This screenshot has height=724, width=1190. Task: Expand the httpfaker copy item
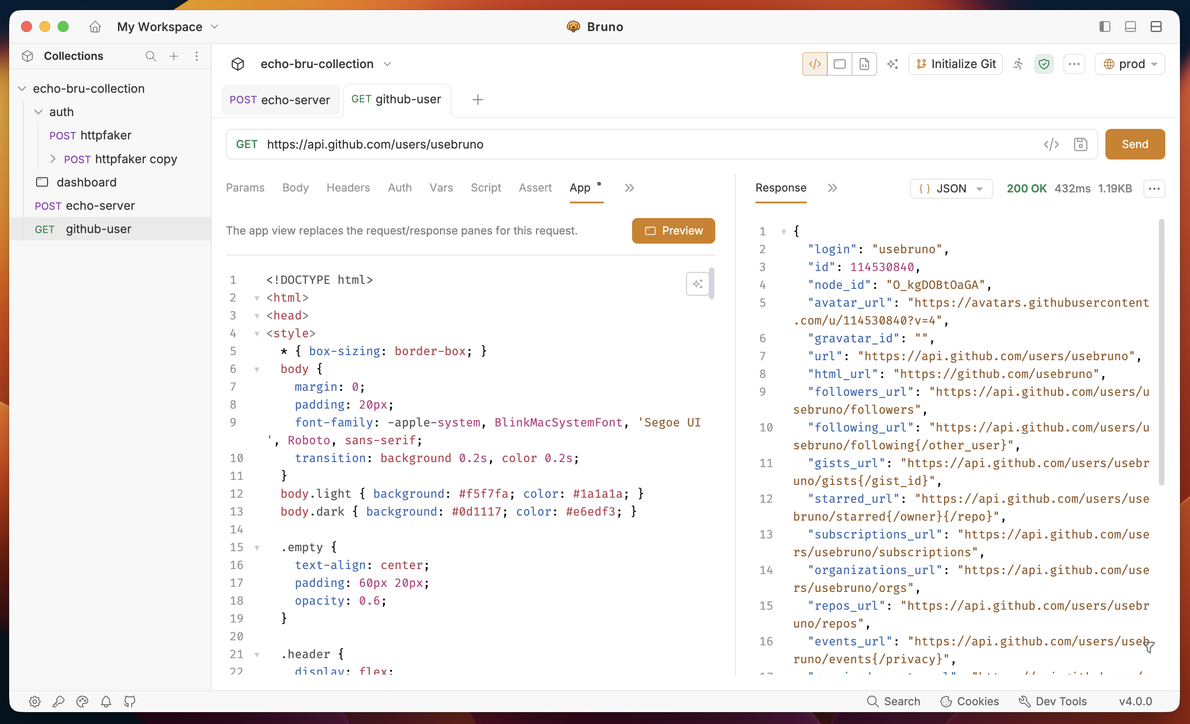[53, 159]
